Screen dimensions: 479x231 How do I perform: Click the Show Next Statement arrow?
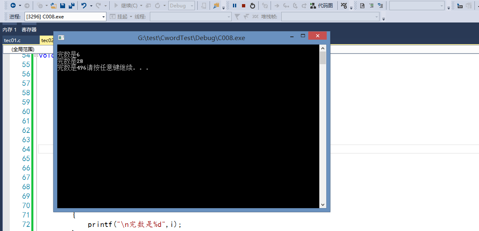pos(277,5)
